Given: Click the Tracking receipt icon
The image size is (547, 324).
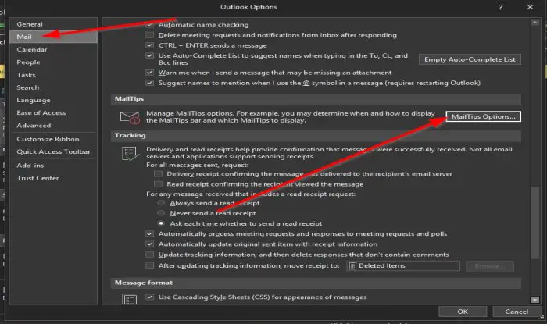Looking at the screenshot, I should click(x=130, y=154).
